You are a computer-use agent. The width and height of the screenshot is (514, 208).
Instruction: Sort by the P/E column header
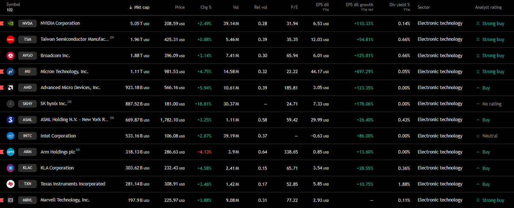294,7
